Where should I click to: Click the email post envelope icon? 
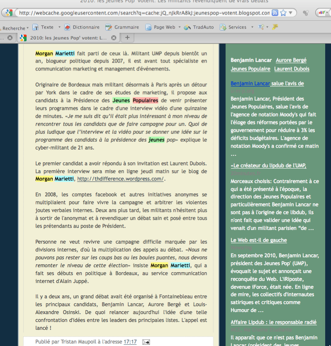[146, 342]
